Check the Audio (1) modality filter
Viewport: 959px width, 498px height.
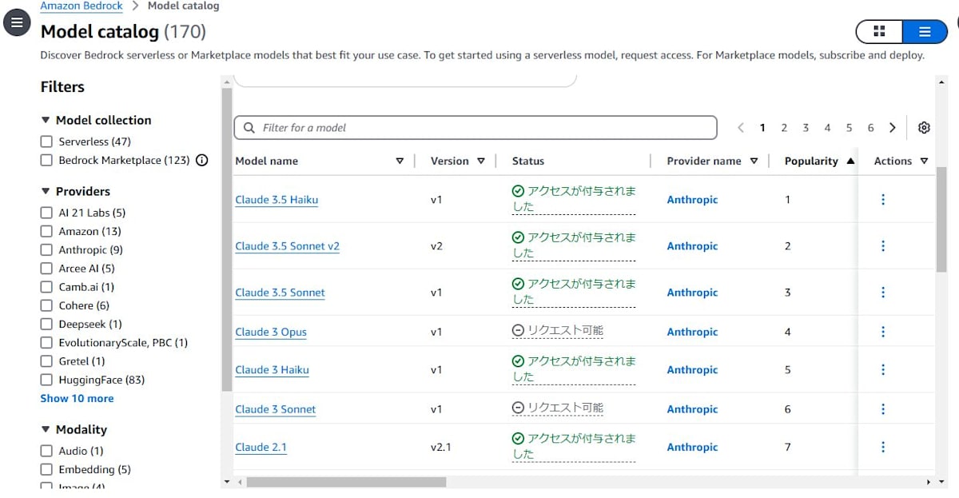coord(46,451)
